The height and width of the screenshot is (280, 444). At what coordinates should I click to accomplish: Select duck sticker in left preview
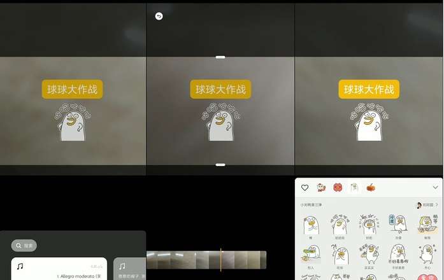click(73, 122)
